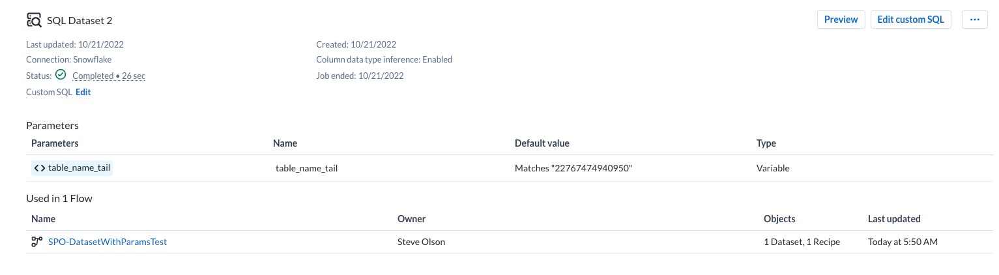Click the SQL Dataset 2 title

80,20
